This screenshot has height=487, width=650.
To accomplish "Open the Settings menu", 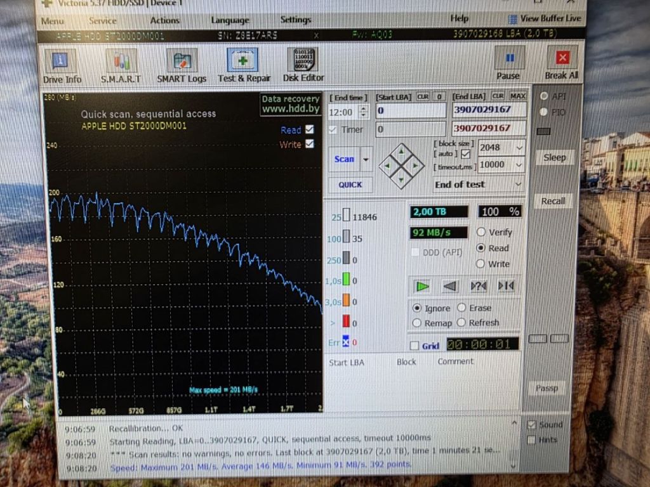I will pos(296,20).
